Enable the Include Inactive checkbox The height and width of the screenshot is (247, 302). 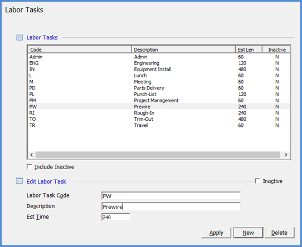click(x=30, y=167)
